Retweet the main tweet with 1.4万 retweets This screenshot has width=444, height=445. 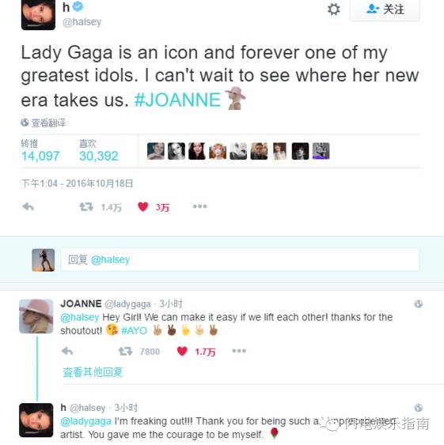coord(86,207)
